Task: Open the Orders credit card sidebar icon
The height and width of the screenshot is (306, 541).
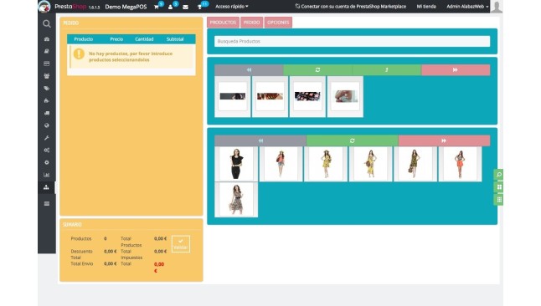Action: [x=47, y=64]
